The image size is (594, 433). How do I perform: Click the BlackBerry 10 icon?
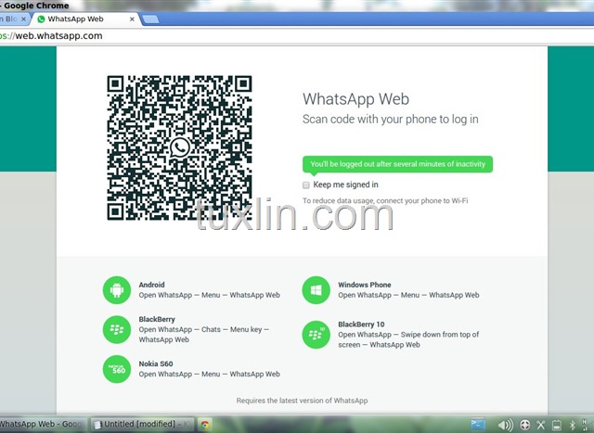tap(316, 335)
